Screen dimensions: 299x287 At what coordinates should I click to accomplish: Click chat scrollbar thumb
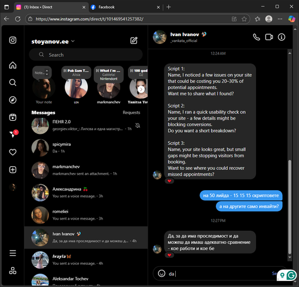point(289,207)
